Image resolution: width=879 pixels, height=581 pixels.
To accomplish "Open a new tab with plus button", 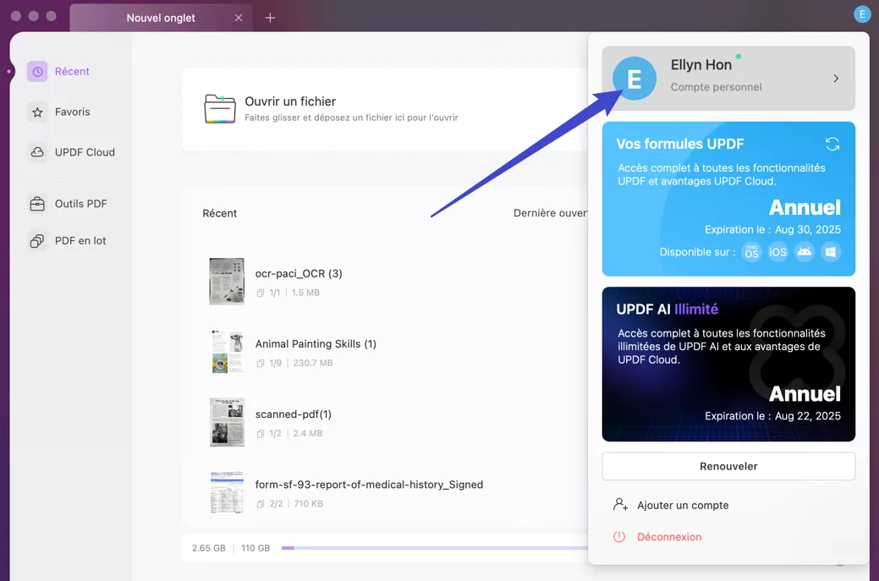I will pyautogui.click(x=270, y=18).
